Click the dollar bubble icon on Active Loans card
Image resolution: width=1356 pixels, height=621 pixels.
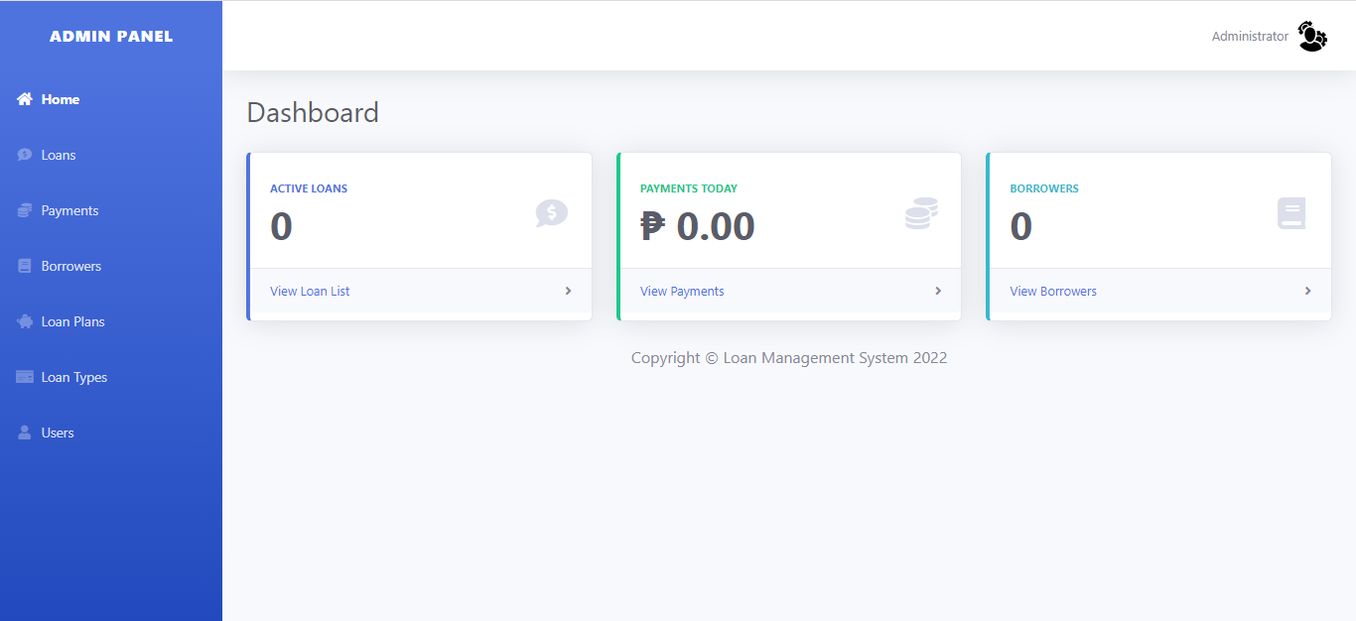(551, 213)
